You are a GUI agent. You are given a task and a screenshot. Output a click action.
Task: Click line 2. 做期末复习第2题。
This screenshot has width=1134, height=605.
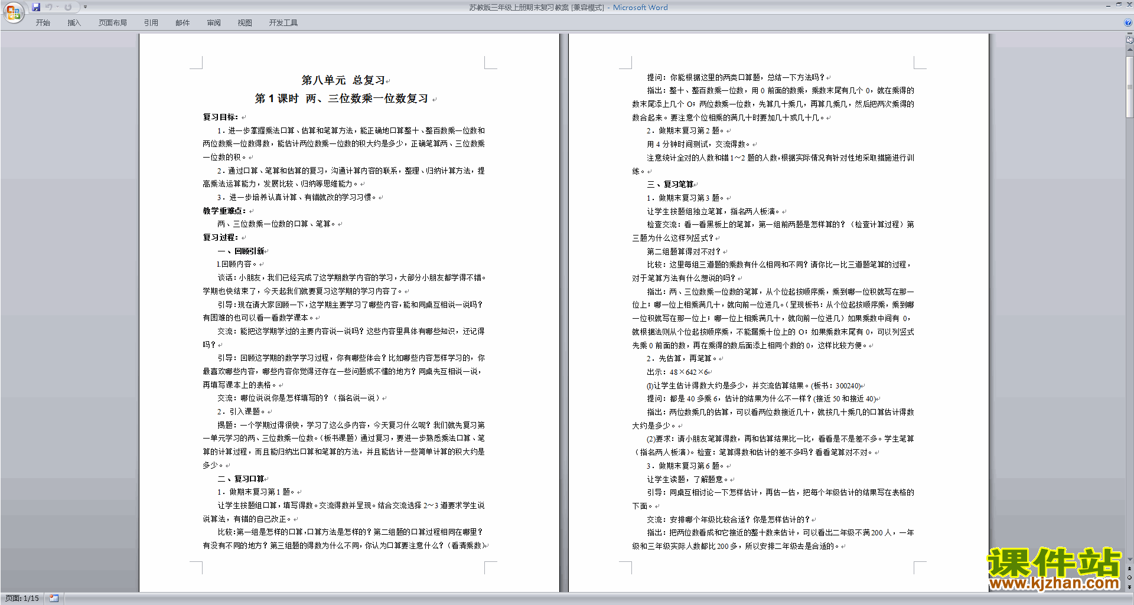click(x=686, y=130)
